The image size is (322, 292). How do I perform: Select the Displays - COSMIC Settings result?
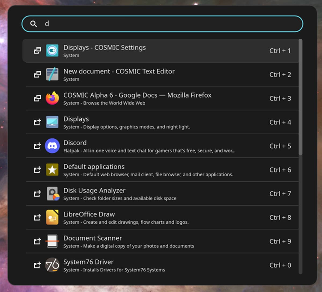pyautogui.click(x=160, y=51)
